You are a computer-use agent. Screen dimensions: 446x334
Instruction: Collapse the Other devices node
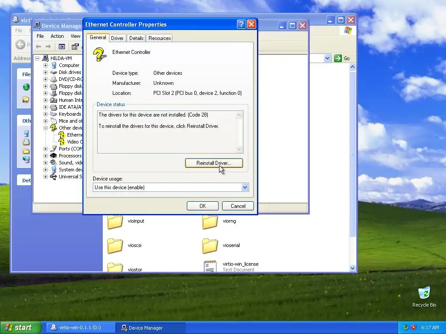coord(45,128)
